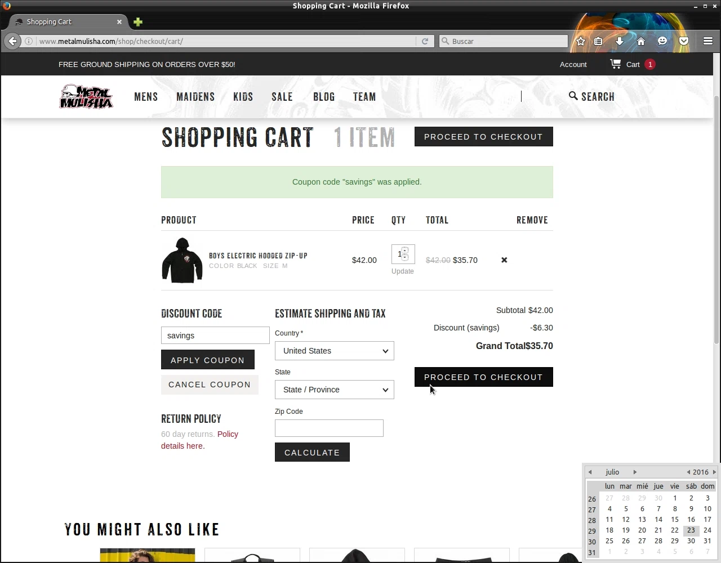Click the free ground shipping banner text
This screenshot has width=721, height=563.
[x=147, y=64]
